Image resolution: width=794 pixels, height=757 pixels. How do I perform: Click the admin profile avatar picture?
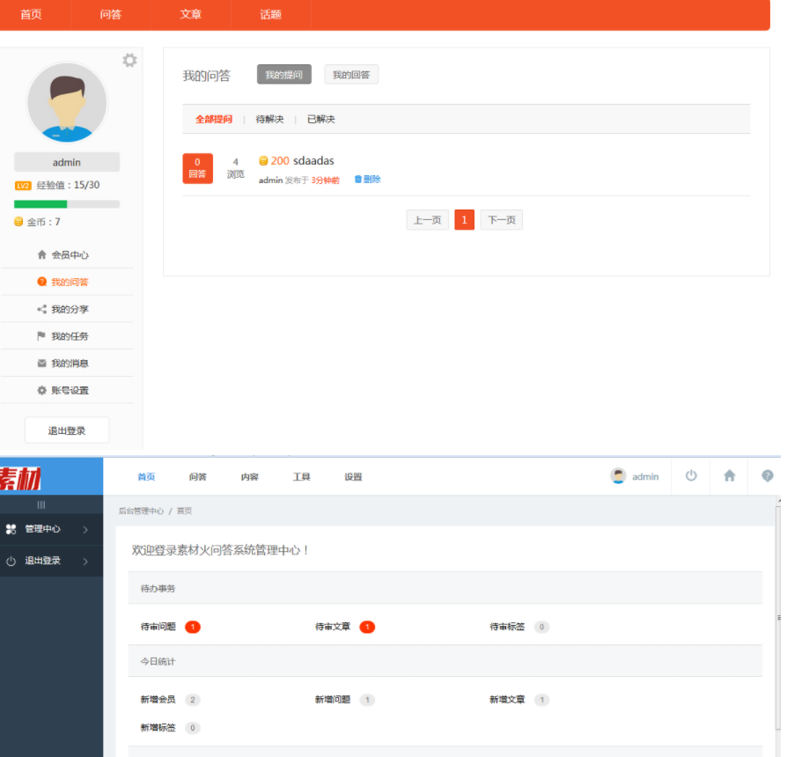tap(67, 103)
